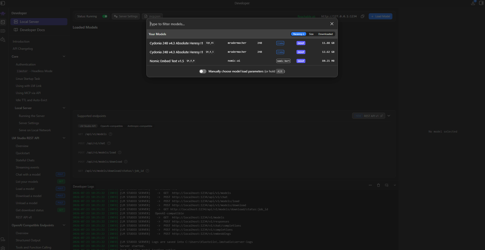Viewport: 485px width, 250px height.
Task: Enable Manually choose model load parameters
Action: tap(203, 71)
